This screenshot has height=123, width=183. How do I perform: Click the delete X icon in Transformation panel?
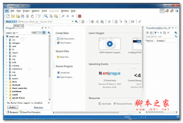pyautogui.click(x=168, y=33)
